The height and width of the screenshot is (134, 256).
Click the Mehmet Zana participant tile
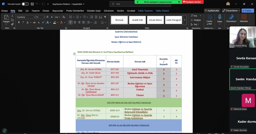pyautogui.click(x=242, y=100)
